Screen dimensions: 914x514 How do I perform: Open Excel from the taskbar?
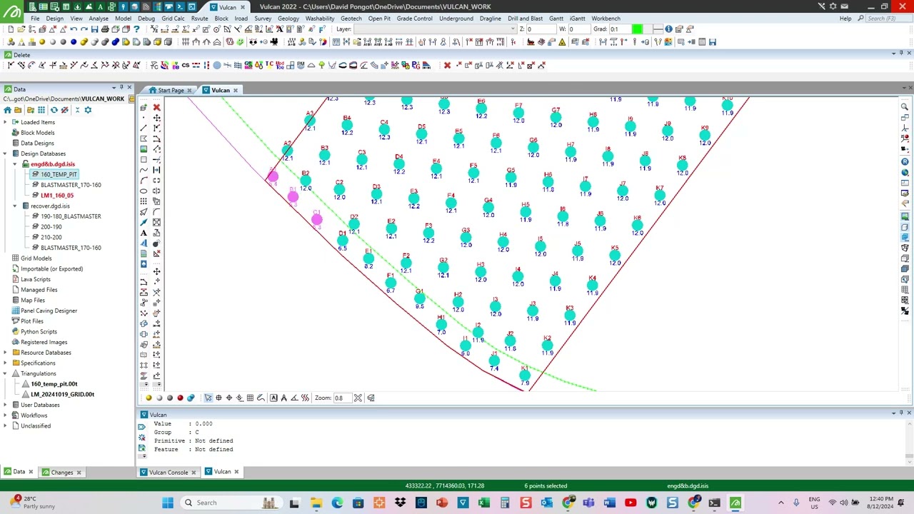(483, 503)
